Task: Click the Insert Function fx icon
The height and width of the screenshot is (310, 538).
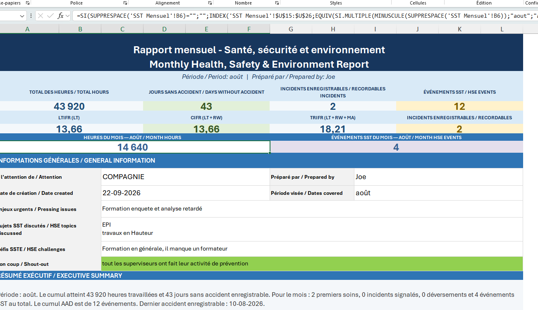Action: pyautogui.click(x=61, y=16)
